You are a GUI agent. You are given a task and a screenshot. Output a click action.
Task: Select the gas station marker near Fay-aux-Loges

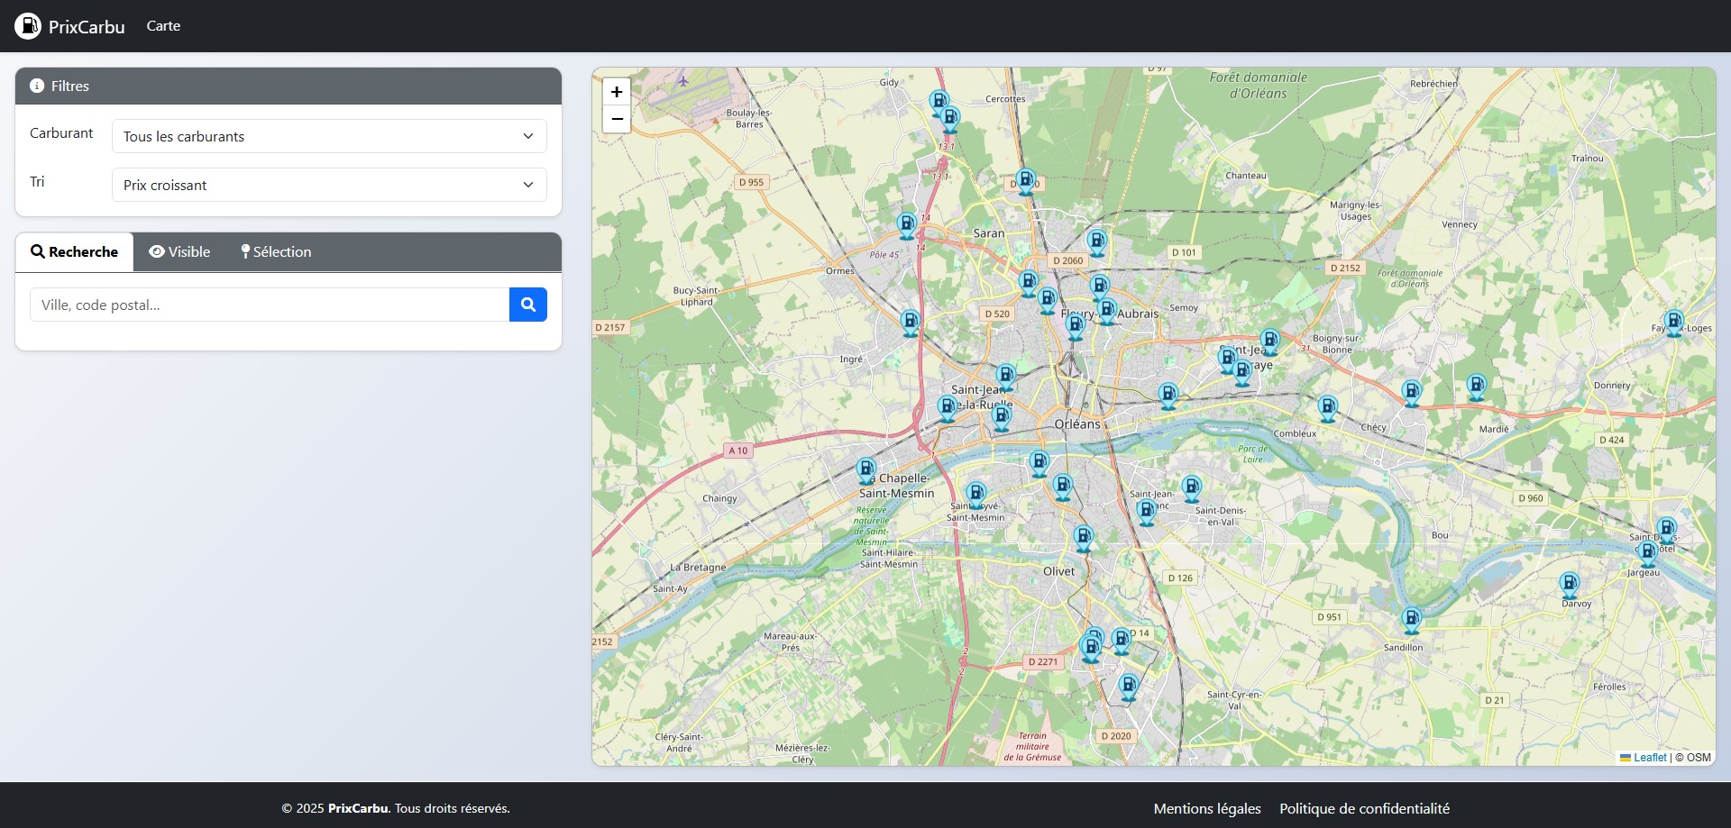point(1673,322)
